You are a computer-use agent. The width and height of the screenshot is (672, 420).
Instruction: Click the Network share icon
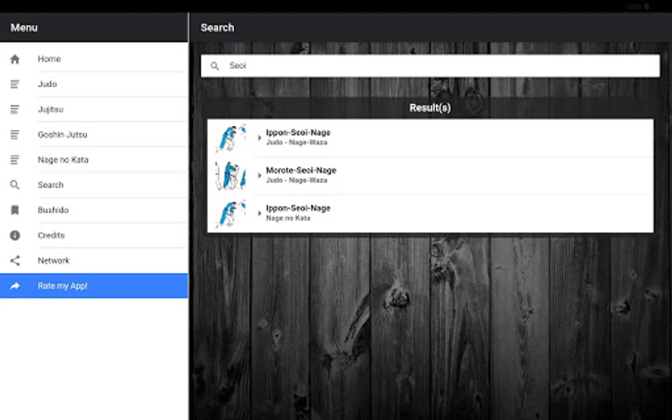15,260
